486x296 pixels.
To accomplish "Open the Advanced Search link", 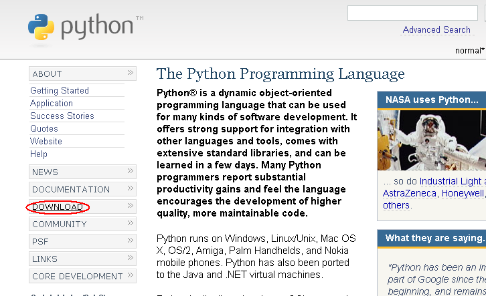I will pos(436,30).
